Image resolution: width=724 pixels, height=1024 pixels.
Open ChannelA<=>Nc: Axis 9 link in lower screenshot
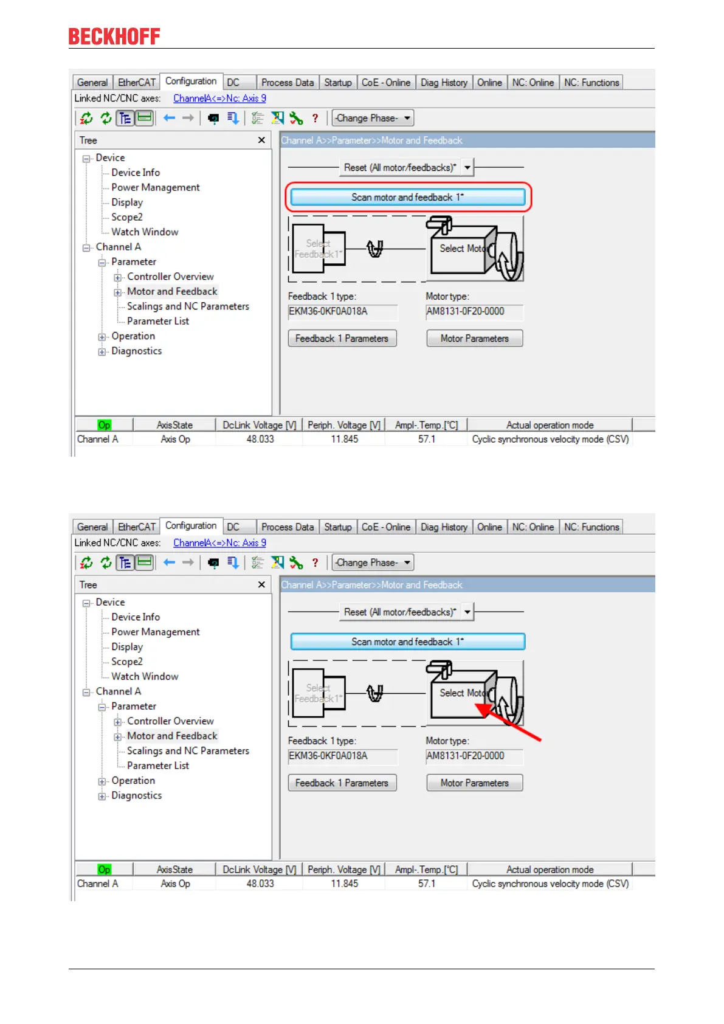tap(219, 542)
